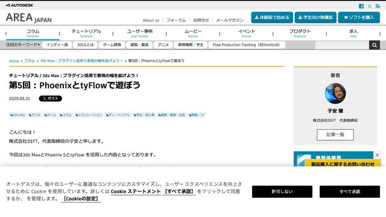Click the article title 第5回:PhoenixとtyFlowで遊ぼう

click(x=75, y=85)
